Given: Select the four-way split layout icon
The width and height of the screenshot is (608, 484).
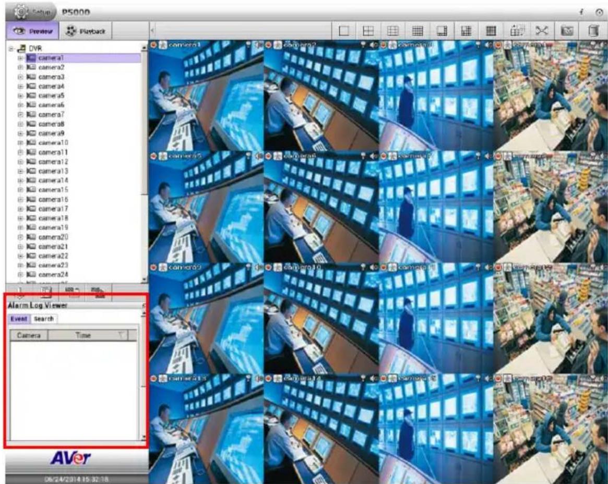Looking at the screenshot, I should [x=368, y=31].
